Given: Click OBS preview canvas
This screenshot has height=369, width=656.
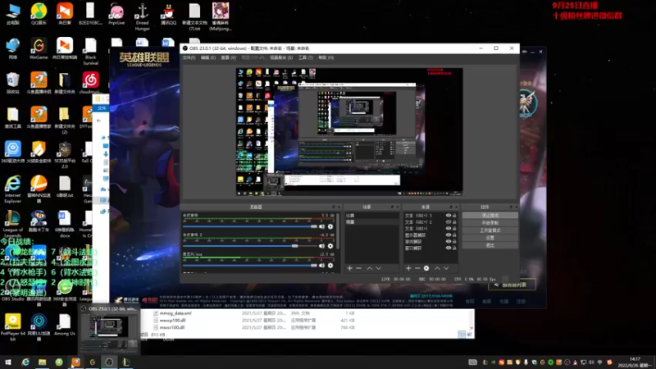Looking at the screenshot, I should click(x=349, y=131).
